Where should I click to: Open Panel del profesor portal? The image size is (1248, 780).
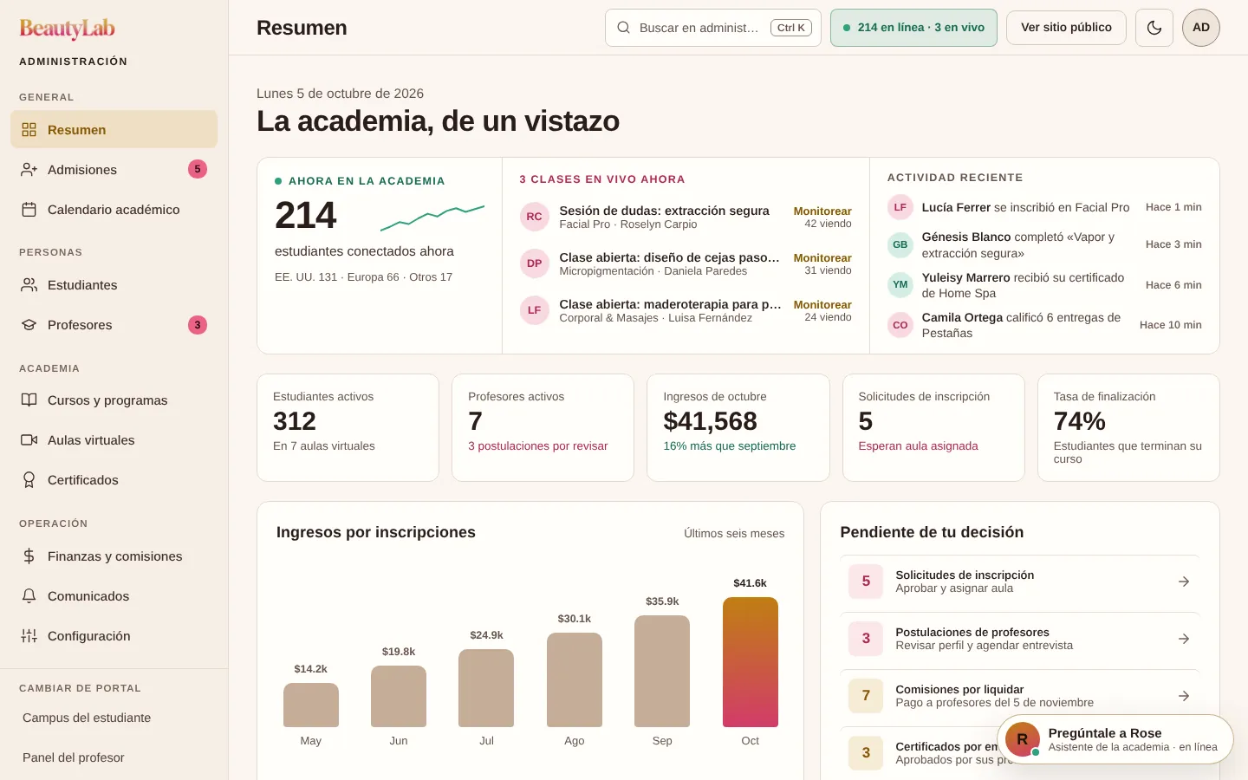click(x=114, y=757)
